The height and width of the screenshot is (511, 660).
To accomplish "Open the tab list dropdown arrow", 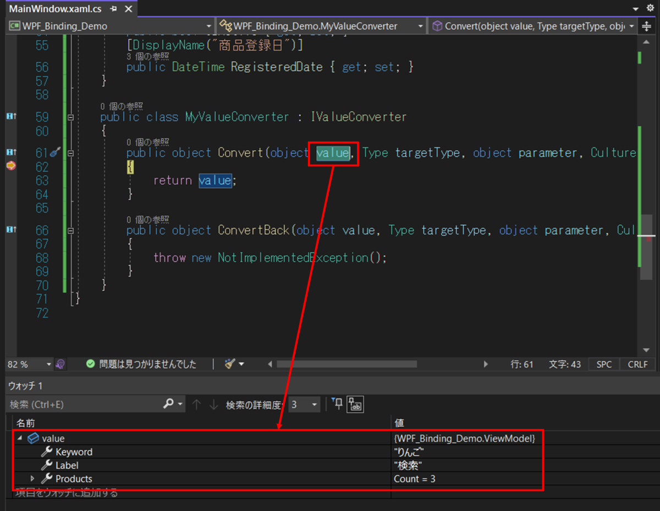I will (x=635, y=9).
